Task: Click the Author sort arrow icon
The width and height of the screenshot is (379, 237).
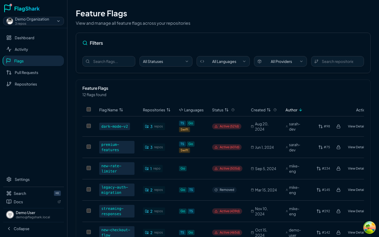Action: click(301, 110)
